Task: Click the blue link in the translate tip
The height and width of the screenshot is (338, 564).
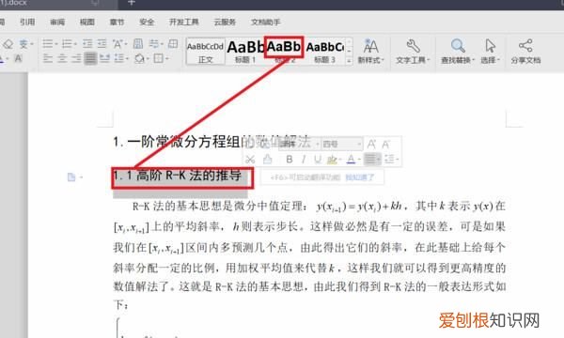Action: coord(360,177)
